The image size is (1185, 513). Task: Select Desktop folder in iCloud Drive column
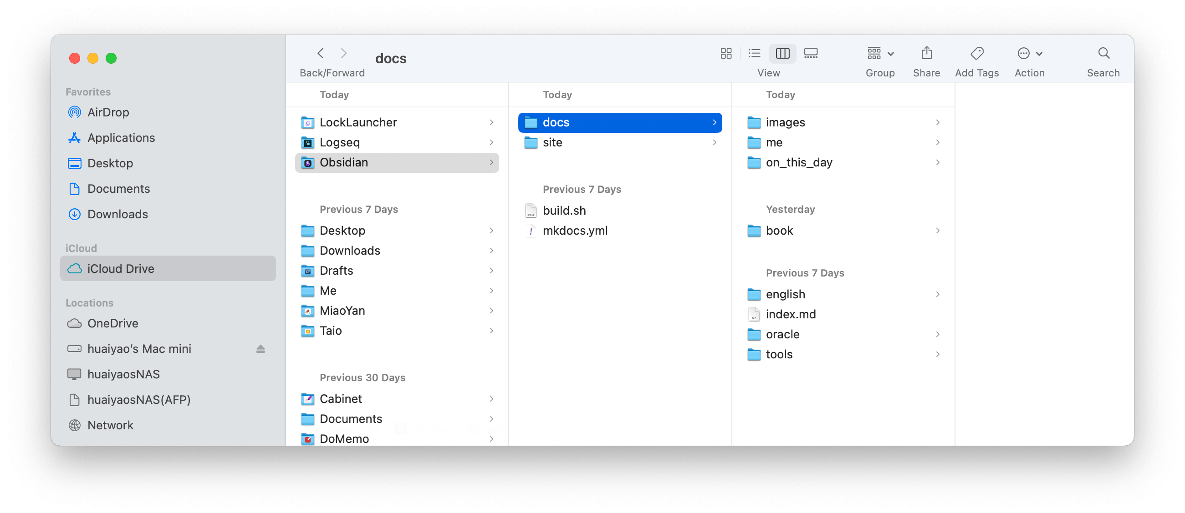point(397,231)
